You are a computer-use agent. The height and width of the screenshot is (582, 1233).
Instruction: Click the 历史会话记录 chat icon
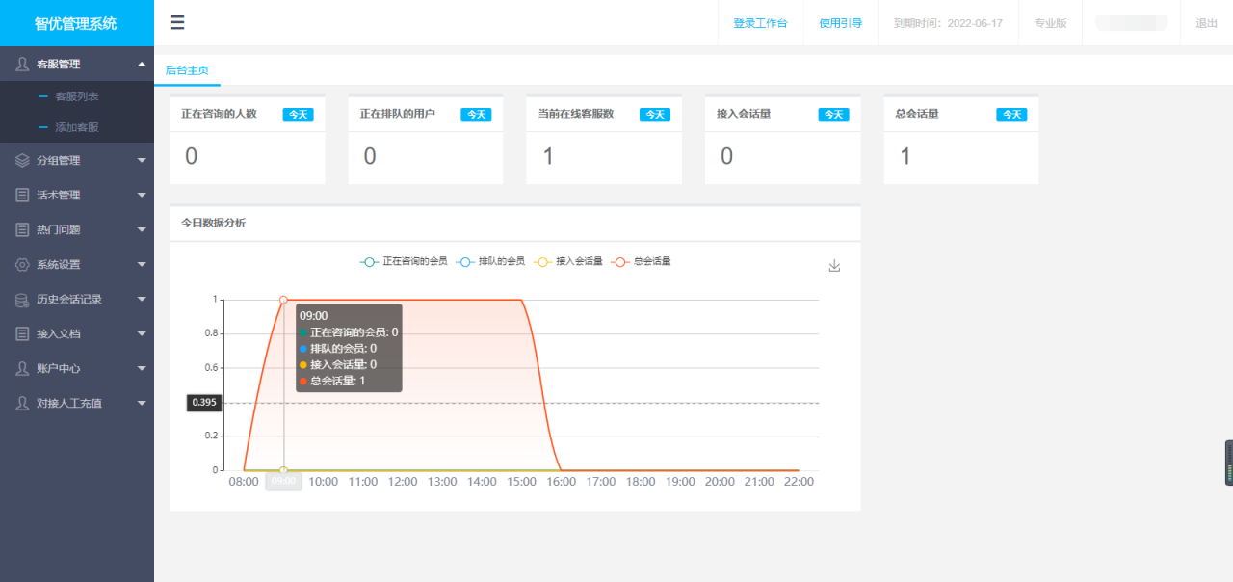21,299
